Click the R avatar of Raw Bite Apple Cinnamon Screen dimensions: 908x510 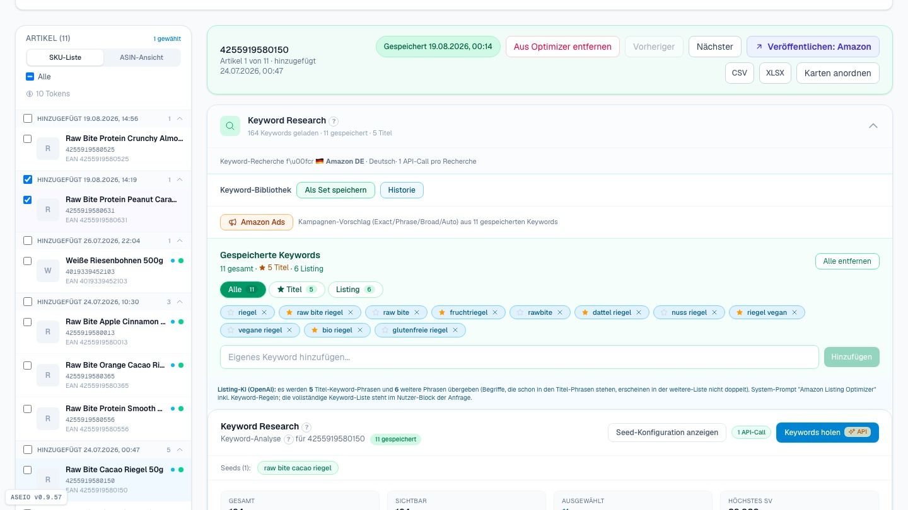pyautogui.click(x=48, y=332)
